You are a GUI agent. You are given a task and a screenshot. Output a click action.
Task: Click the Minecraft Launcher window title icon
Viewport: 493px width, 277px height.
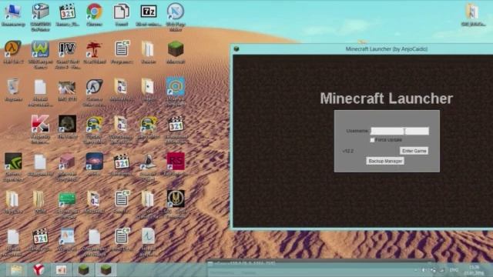point(236,48)
